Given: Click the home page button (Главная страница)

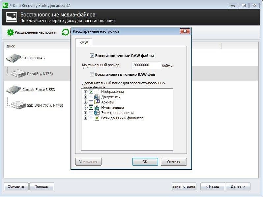Looking at the screenshot, I should pyautogui.click(x=184, y=186).
